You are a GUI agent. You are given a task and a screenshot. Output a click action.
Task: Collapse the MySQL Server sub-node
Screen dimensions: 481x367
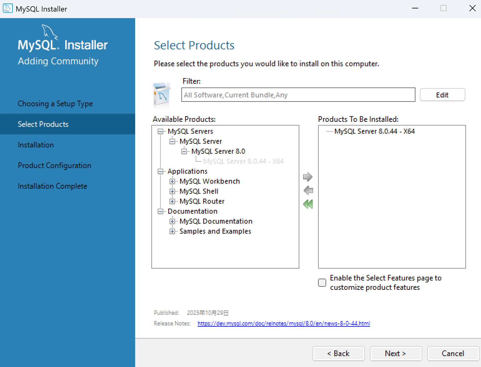[172, 141]
